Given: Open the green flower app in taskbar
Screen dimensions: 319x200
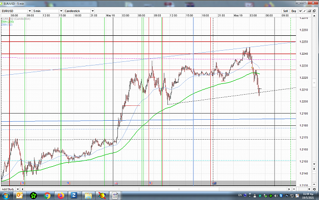Looking at the screenshot, I should 33,196.
